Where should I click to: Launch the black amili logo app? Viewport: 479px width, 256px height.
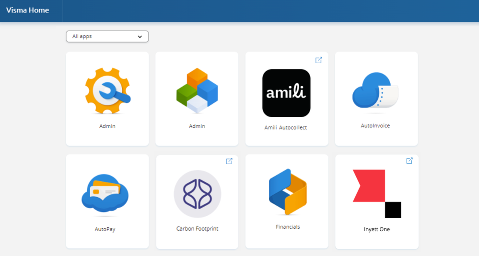[x=286, y=93]
